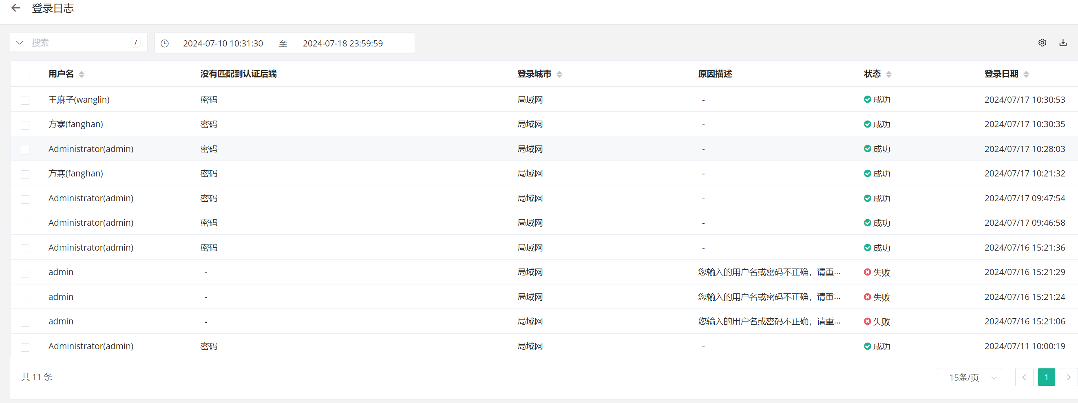
Task: Click the next page arrow button
Action: 1068,377
